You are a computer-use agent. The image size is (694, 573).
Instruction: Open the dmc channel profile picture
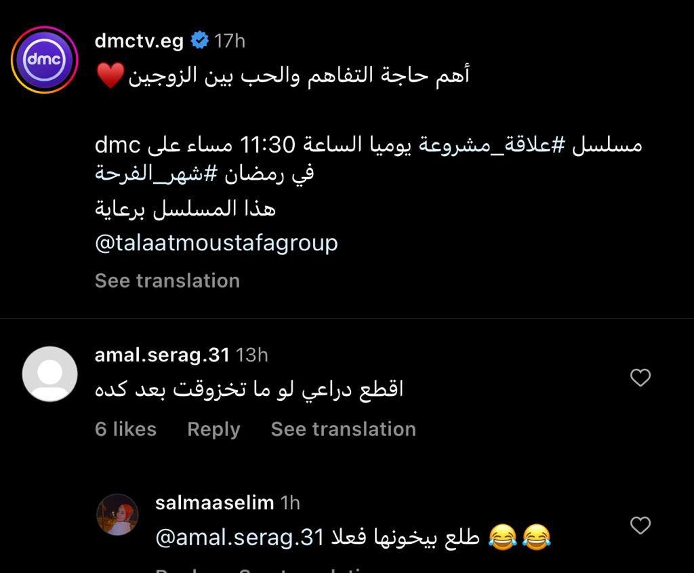coord(45,60)
